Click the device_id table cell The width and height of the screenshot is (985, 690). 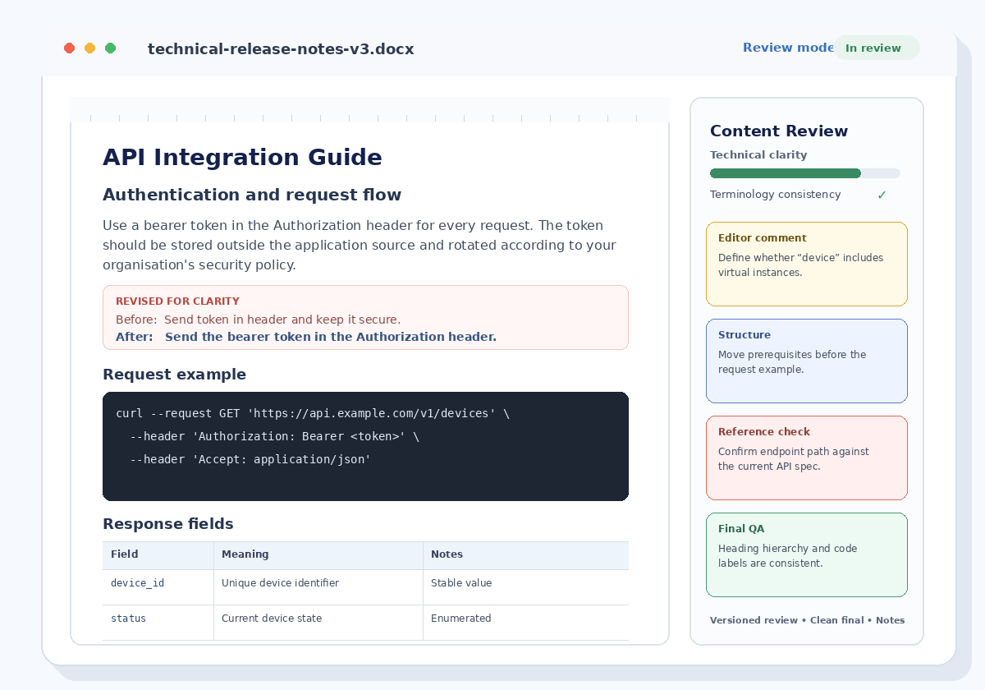[x=158, y=587]
